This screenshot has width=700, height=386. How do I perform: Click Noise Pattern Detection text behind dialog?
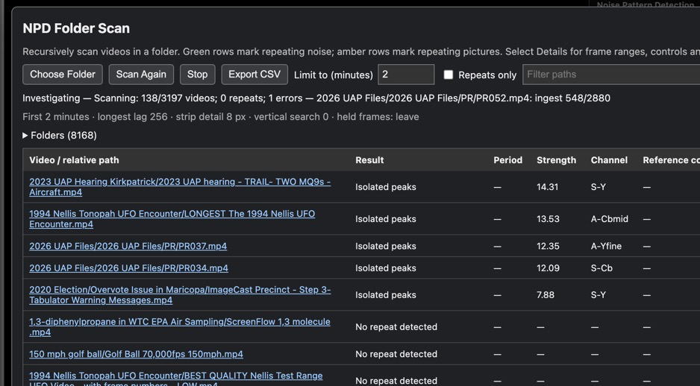[645, 4]
